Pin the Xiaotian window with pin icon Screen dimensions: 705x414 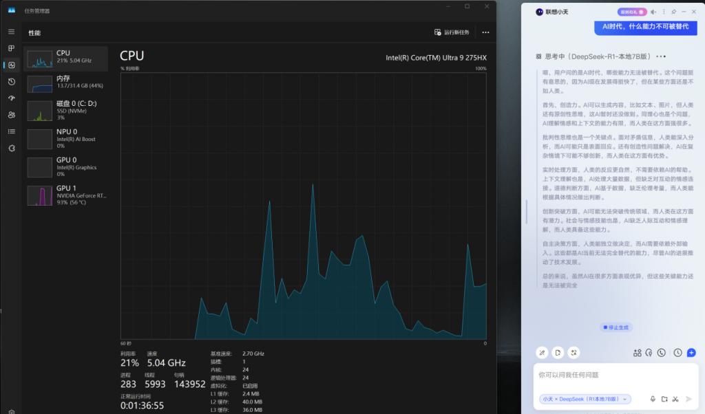(x=673, y=12)
